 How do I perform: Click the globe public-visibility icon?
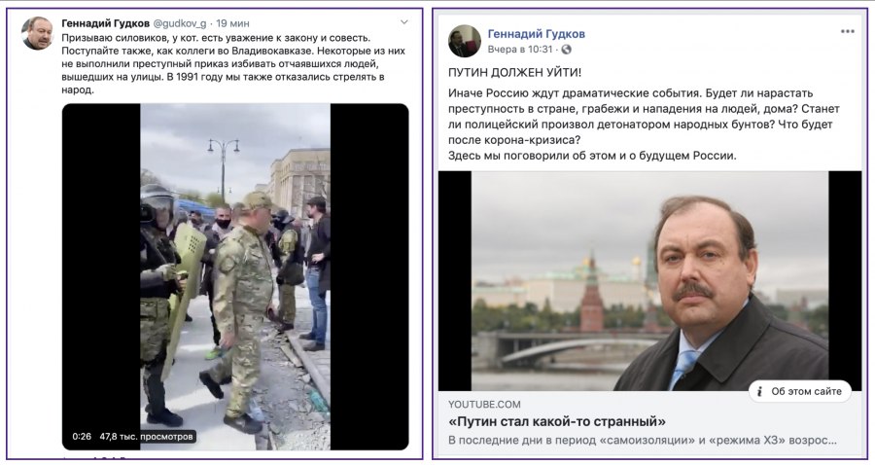pos(567,50)
